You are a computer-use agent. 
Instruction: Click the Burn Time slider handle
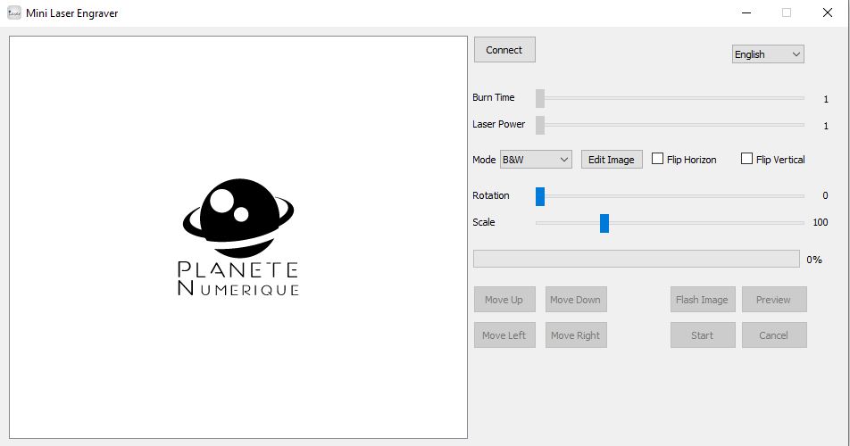click(x=540, y=98)
